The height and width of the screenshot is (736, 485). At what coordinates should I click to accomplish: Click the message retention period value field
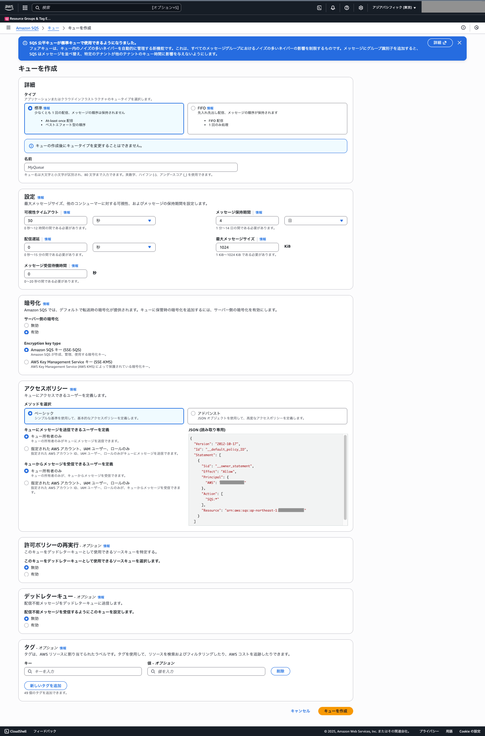click(247, 221)
